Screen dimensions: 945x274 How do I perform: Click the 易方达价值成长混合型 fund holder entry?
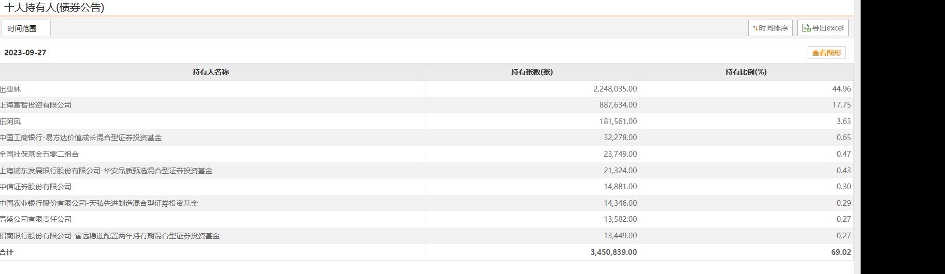pyautogui.click(x=81, y=138)
